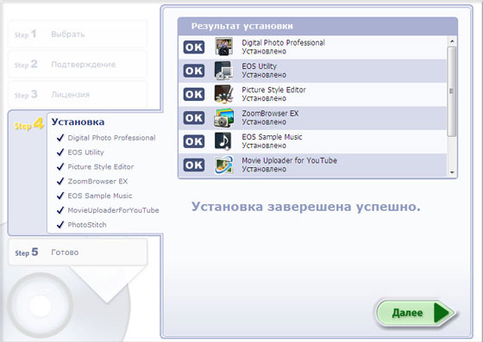The image size is (483, 342).
Task: Click the Picture Style Editor icon
Action: (223, 94)
